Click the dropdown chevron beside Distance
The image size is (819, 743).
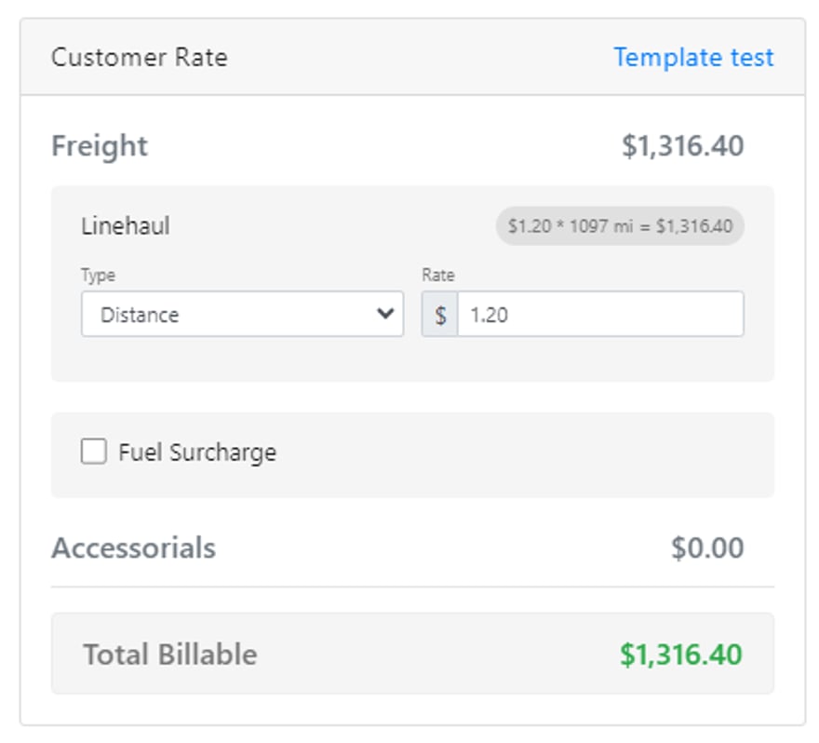click(x=385, y=314)
